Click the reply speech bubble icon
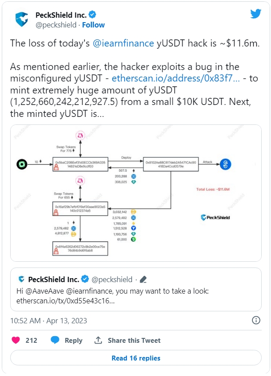 (55, 340)
